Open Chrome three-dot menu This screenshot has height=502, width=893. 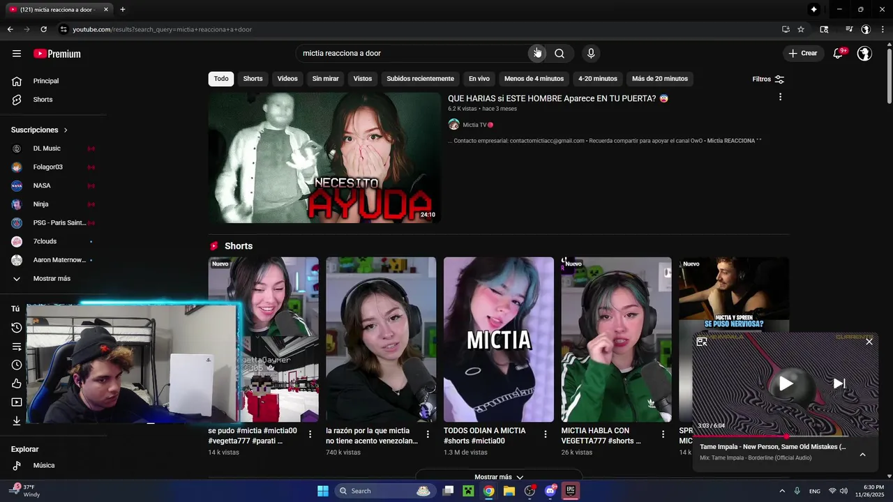point(883,29)
